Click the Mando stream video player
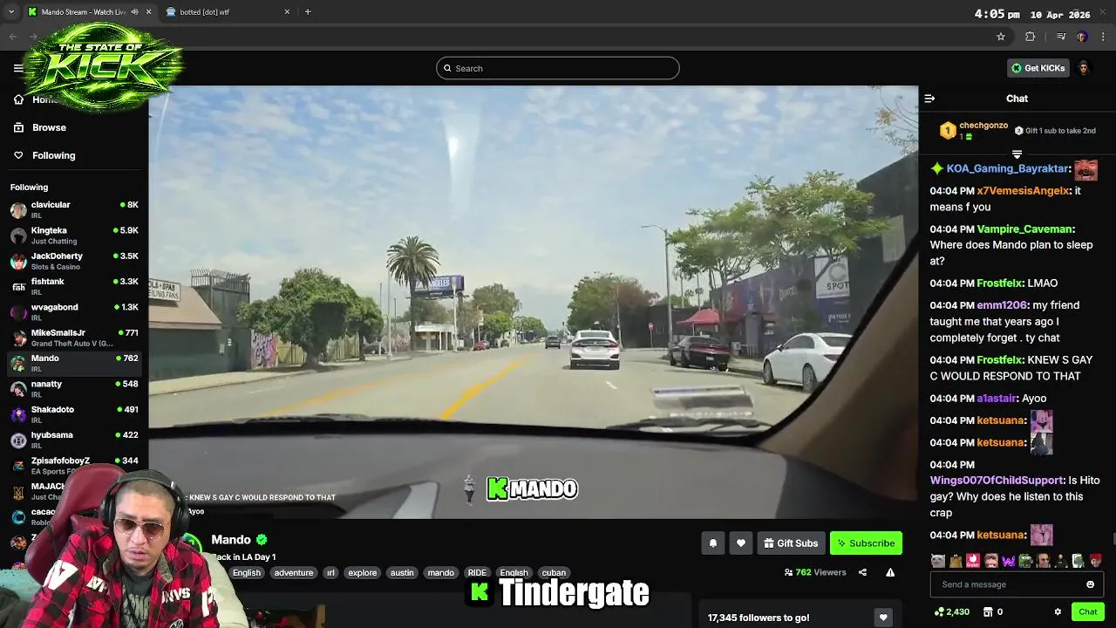1116x628 pixels. [x=534, y=302]
